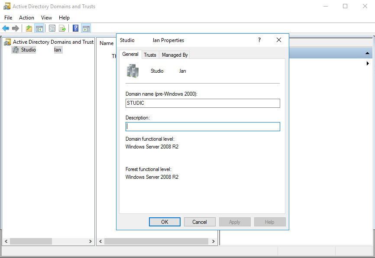Image resolution: width=375 pixels, height=258 pixels.
Task: Click into the Description text field
Action: pyautogui.click(x=203, y=126)
